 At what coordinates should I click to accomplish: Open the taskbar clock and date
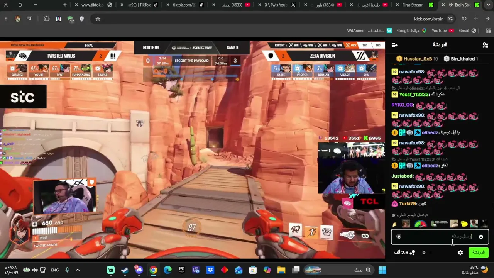pyautogui.click(x=12, y=270)
